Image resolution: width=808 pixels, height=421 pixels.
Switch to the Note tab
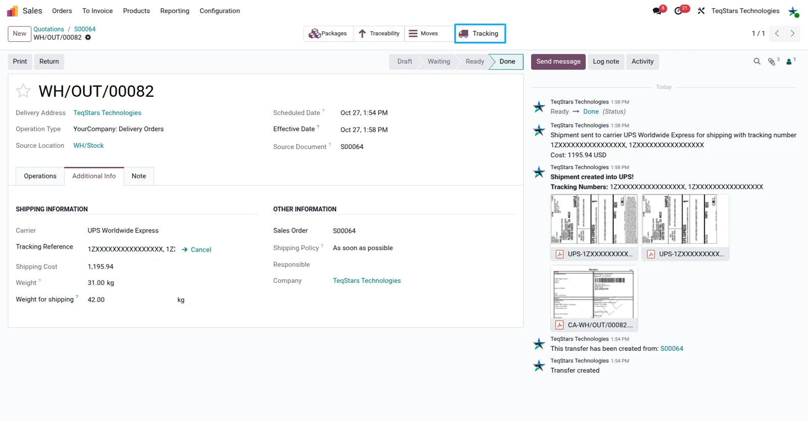tap(139, 176)
